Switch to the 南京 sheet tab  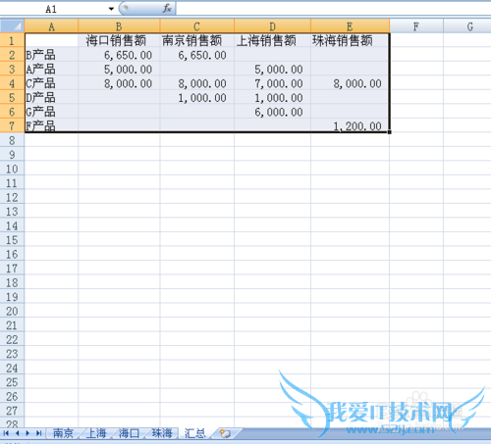click(x=63, y=433)
